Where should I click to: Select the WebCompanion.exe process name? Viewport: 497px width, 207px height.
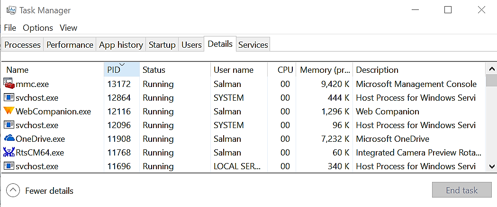pos(53,111)
